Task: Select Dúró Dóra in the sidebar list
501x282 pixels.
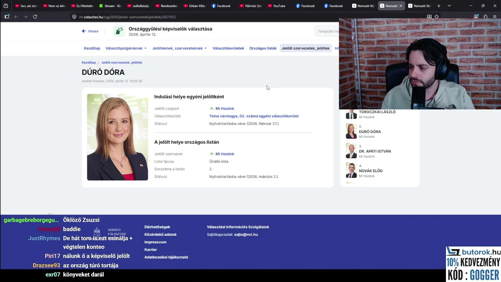Action: (x=370, y=132)
